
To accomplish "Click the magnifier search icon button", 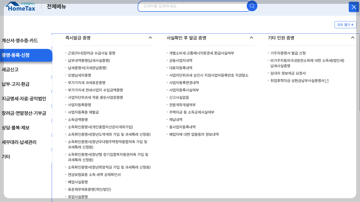I will pos(252,6).
